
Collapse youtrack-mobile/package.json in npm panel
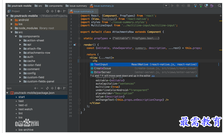7,93
